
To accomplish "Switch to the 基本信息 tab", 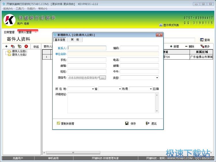I will (60, 40).
